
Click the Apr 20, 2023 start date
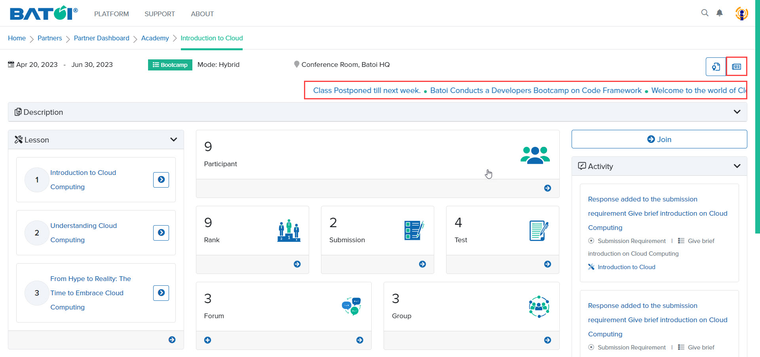[x=37, y=65]
